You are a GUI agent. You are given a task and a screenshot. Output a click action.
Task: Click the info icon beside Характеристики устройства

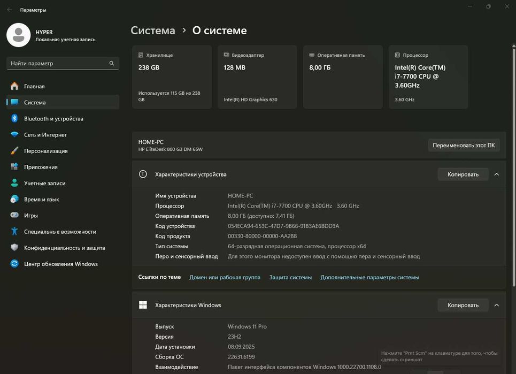coord(143,174)
